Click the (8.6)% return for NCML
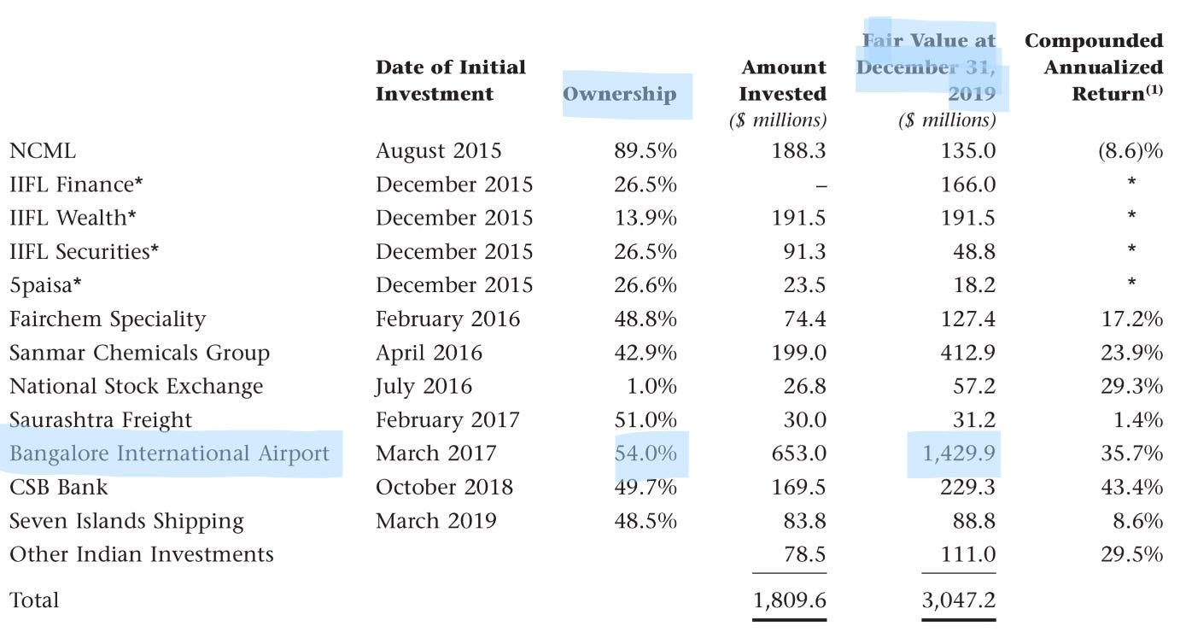Image resolution: width=1180 pixels, height=632 pixels. [1130, 151]
